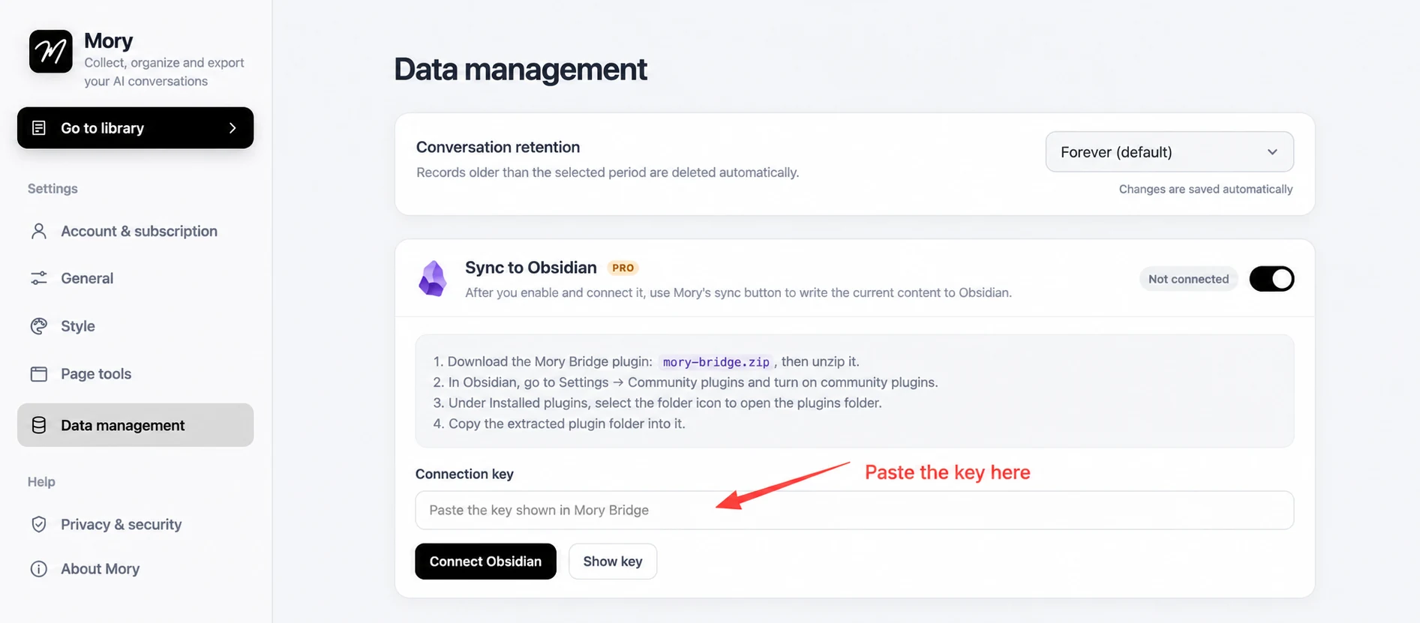Click the Connection key input field
This screenshot has height=623, width=1420.
[854, 511]
